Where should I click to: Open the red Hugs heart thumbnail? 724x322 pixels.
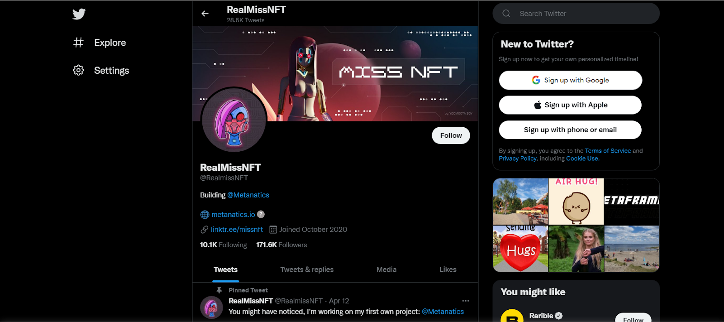(x=520, y=249)
